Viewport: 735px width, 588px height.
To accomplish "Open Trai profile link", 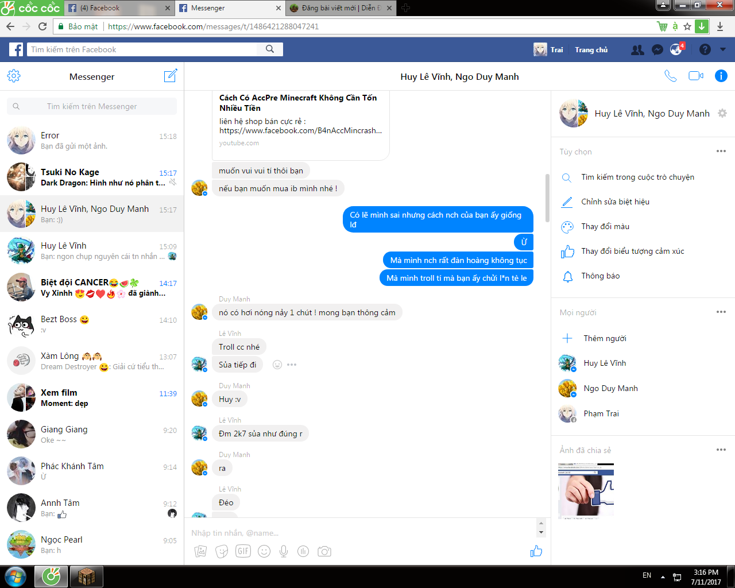I will (x=548, y=50).
